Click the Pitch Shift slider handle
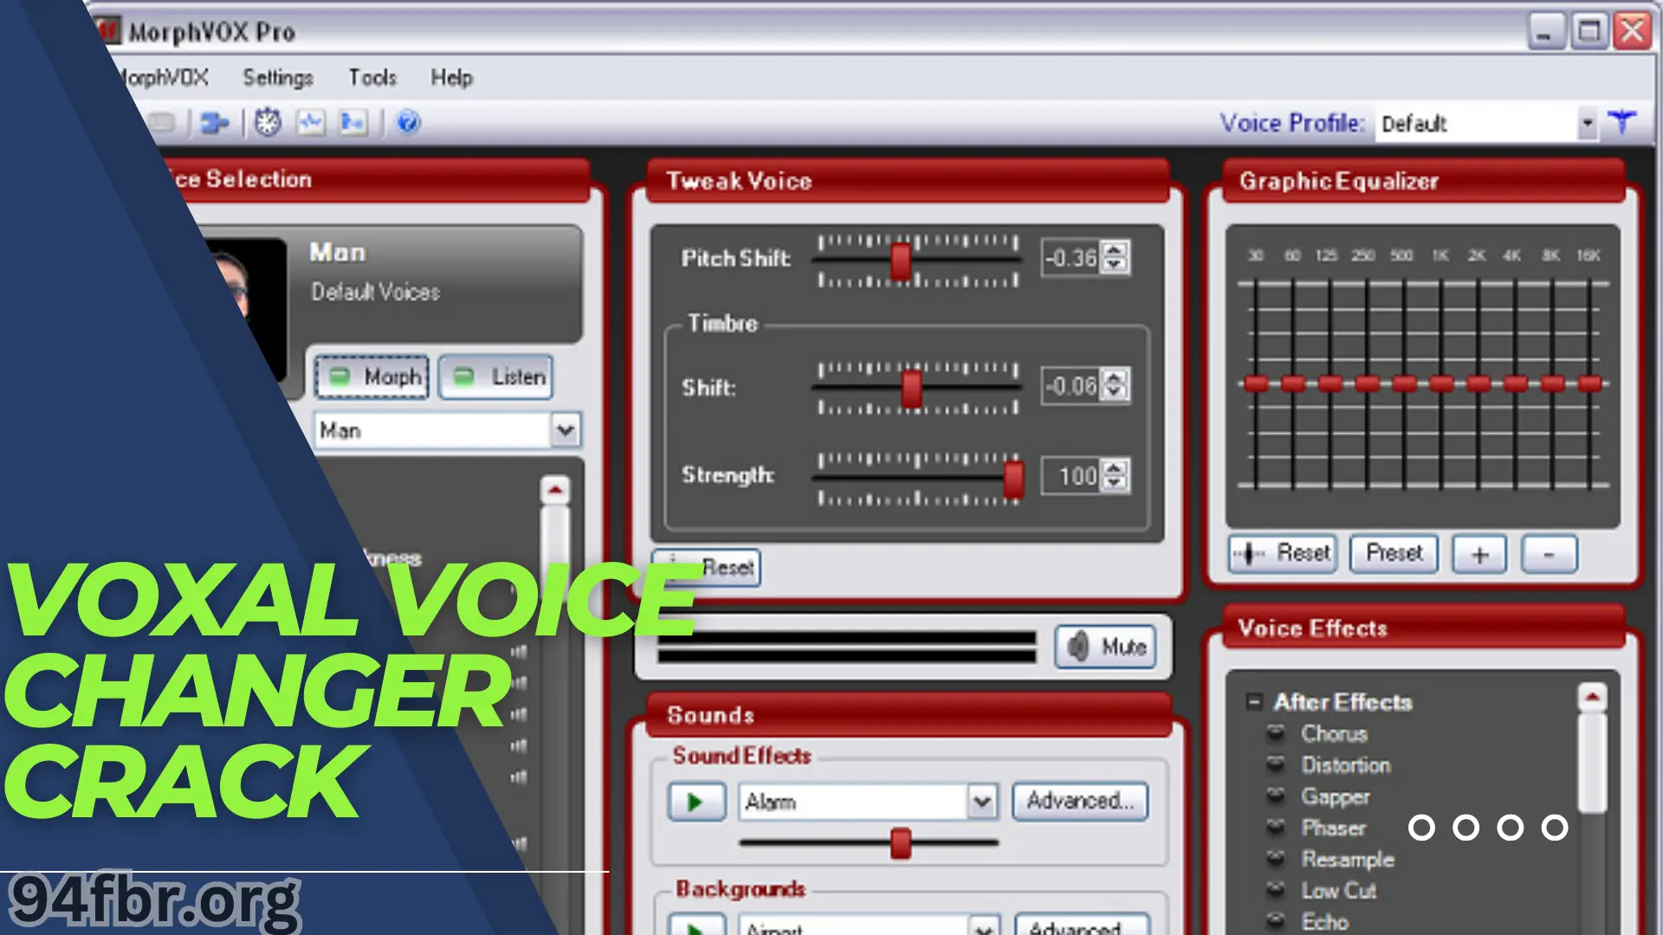 [x=901, y=261]
